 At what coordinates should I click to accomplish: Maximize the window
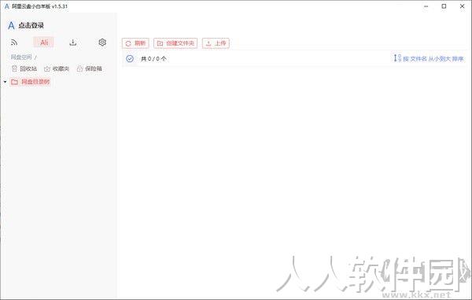click(444, 6)
